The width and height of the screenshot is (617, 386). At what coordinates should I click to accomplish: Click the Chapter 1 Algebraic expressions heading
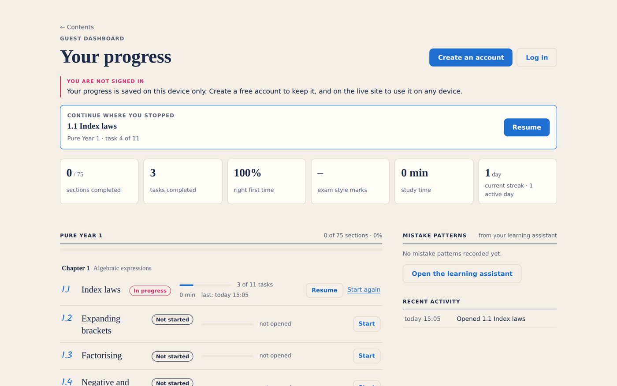pos(107,268)
